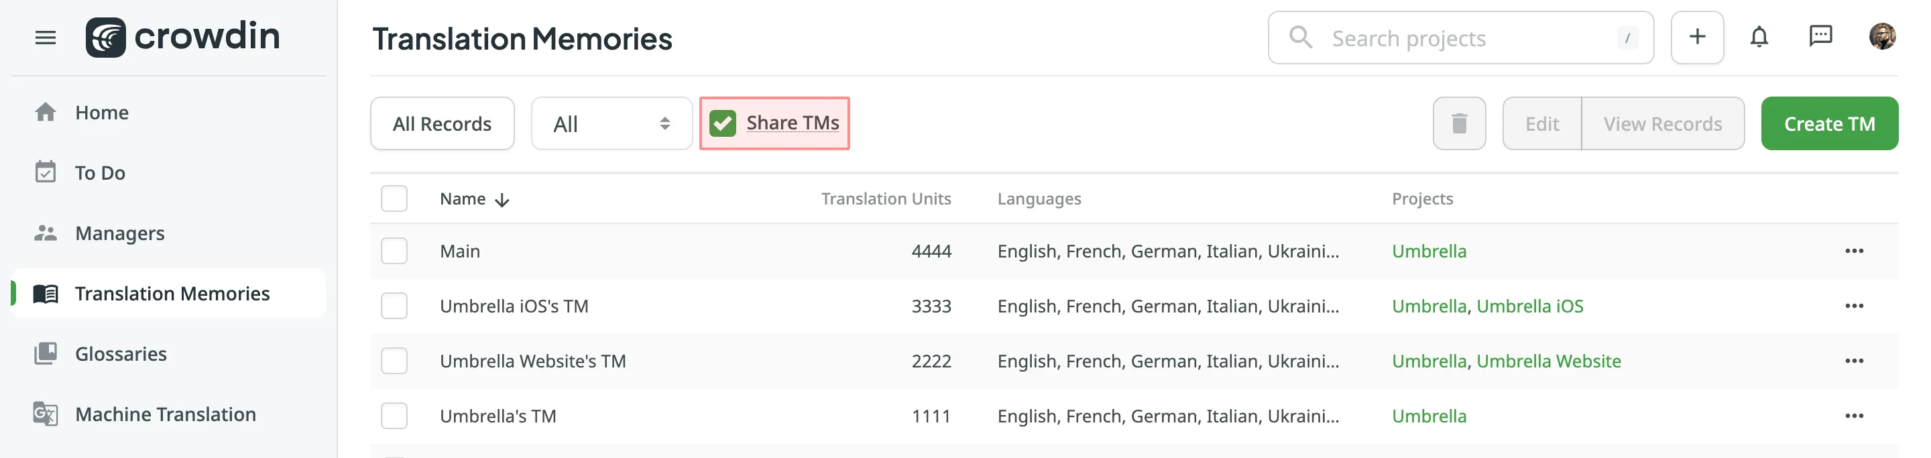The image size is (1931, 458).
Task: Open Machine Translation from the sidebar icon
Action: tap(46, 414)
